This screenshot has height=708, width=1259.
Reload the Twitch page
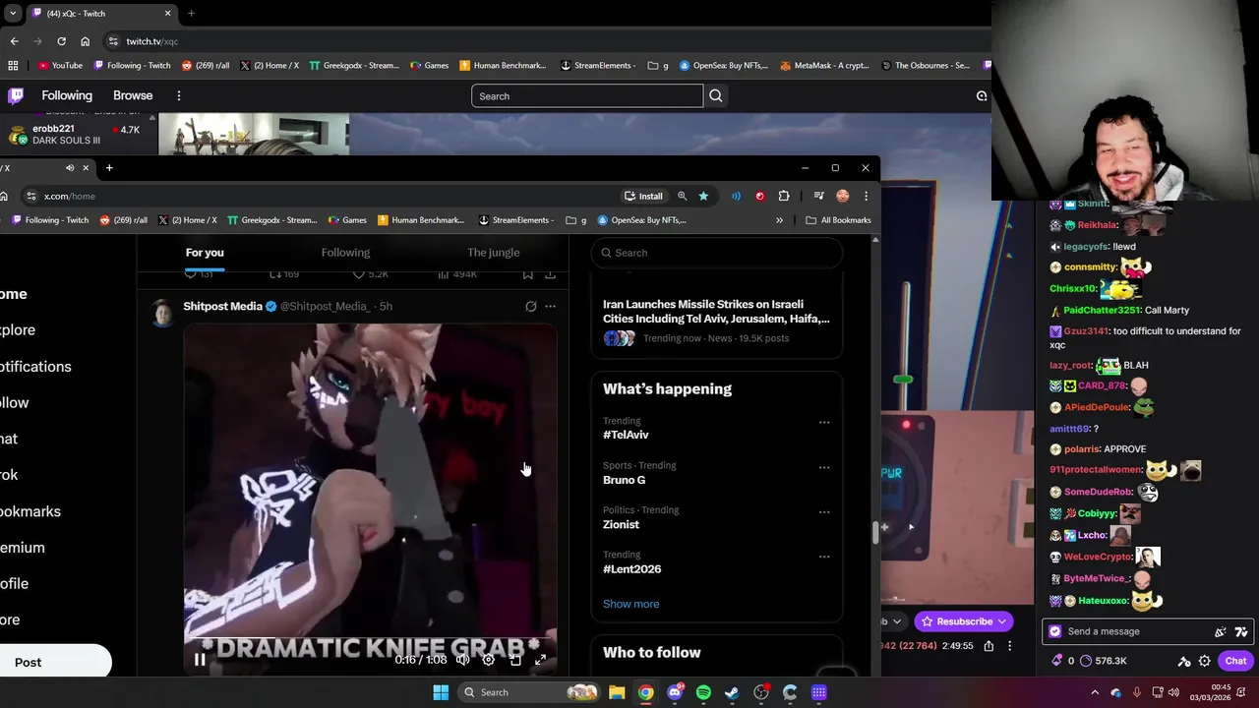click(61, 41)
